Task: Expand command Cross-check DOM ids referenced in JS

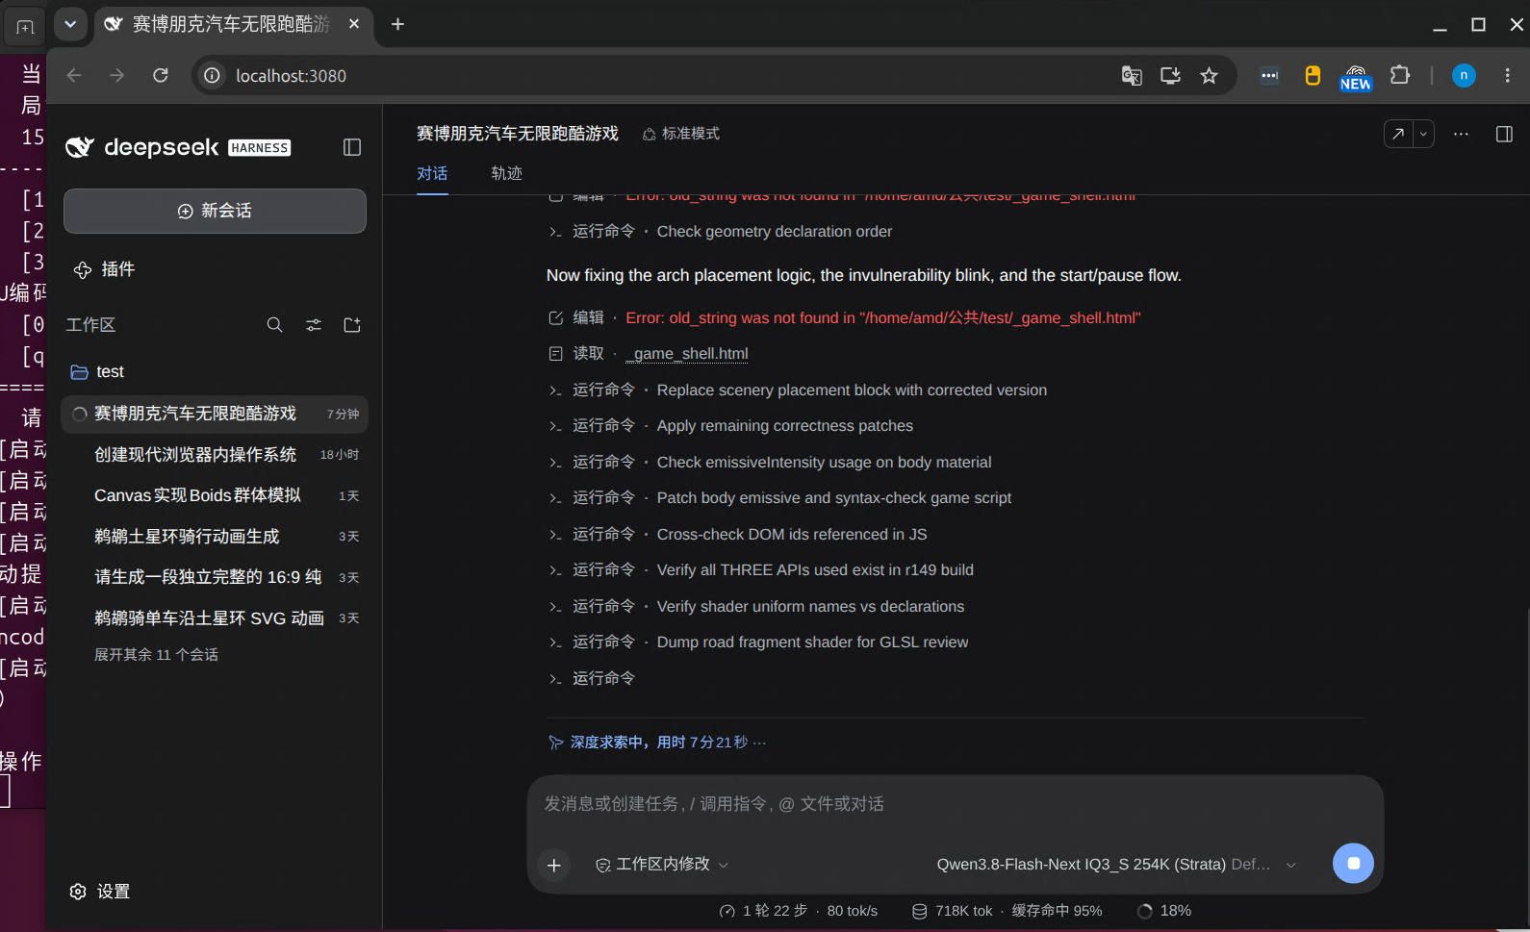Action: [x=738, y=534]
